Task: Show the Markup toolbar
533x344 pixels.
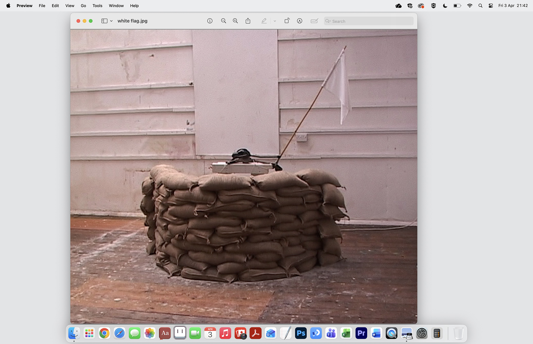Action: coord(300,21)
